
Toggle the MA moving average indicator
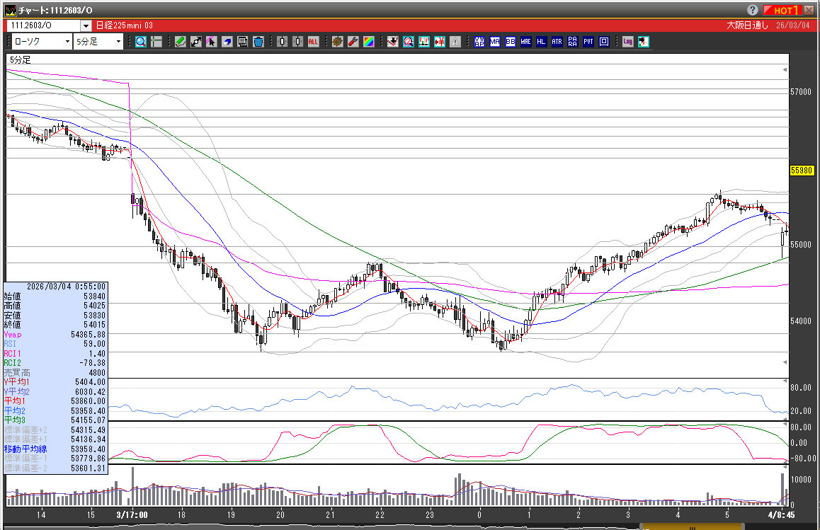[495, 42]
